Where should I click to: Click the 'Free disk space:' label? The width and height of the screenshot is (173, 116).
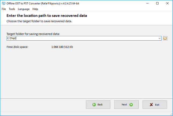17,47
